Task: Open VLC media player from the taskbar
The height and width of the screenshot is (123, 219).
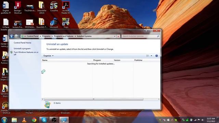Action: pos(24,120)
